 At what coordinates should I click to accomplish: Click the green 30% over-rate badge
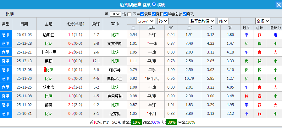[171, 122]
